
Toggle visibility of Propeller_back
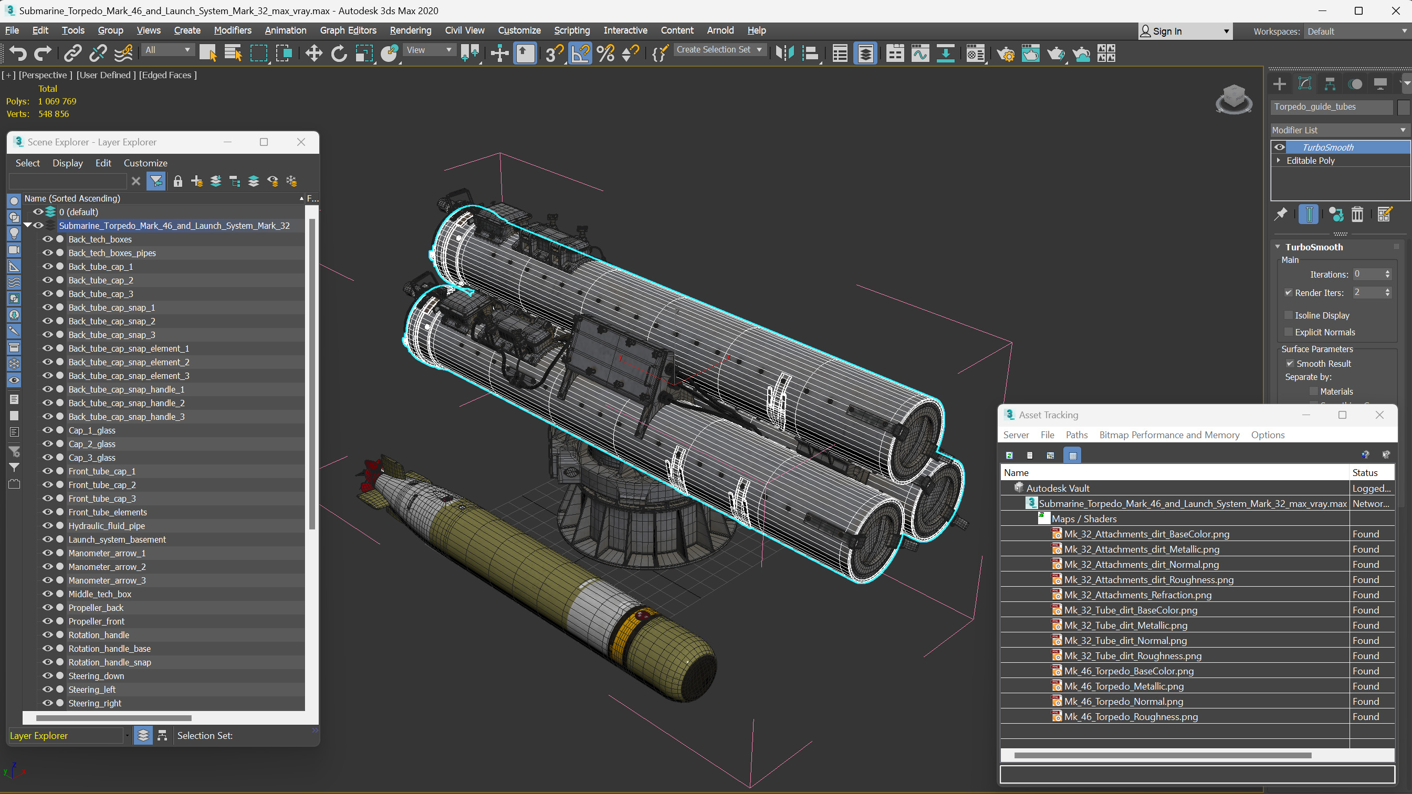pos(48,608)
